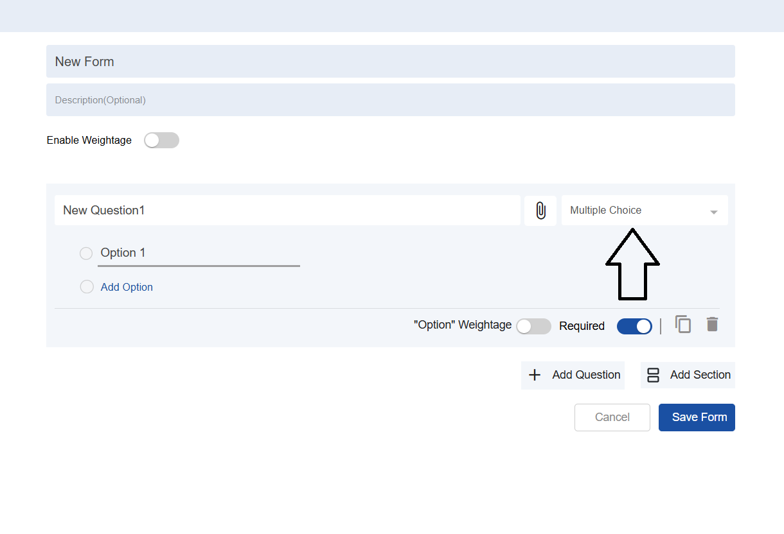Viewport: 784px width, 534px height.
Task: Click the stacked section icon beside Add Section
Action: 653,375
